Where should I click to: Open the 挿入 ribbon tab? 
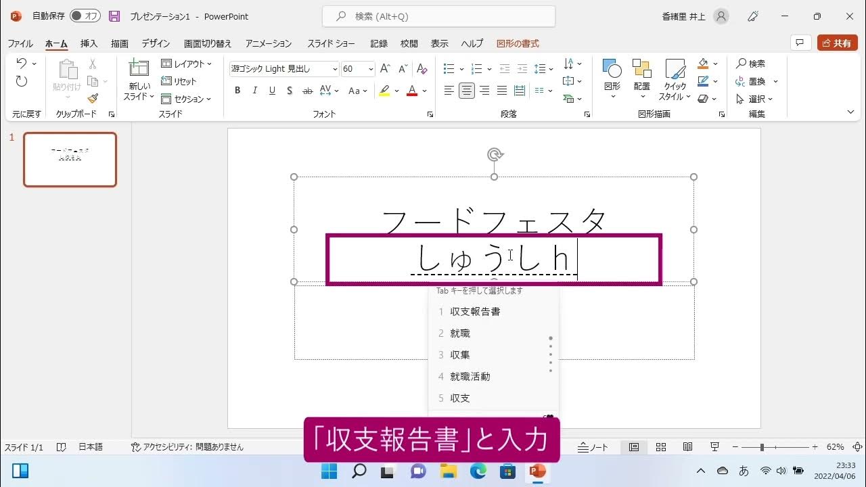89,43
